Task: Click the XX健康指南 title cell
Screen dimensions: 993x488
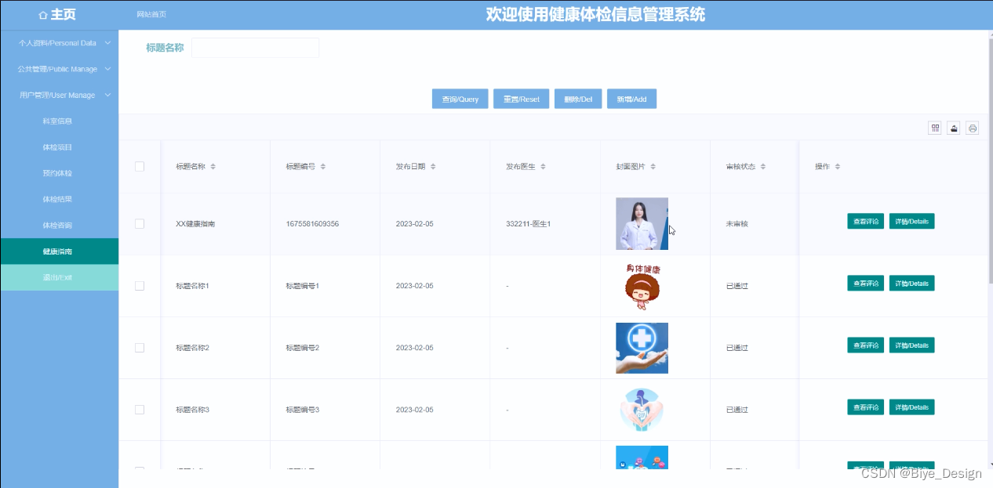Action: (195, 224)
